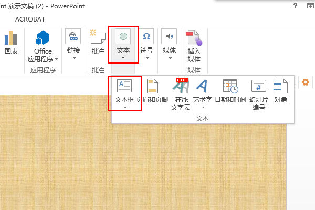Toggle the ribbon display options button
Image resolution: width=315 pixels, height=210 pixels.
point(310,6)
